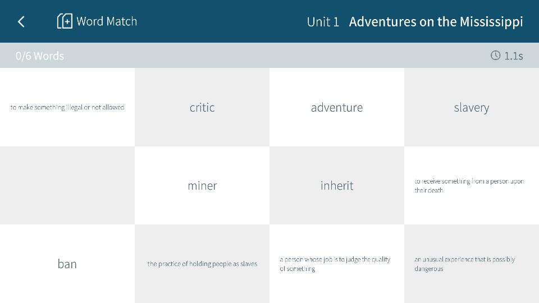Viewport: 539px width, 303px height.
Task: Select the 'ban' word card
Action: pos(67,264)
